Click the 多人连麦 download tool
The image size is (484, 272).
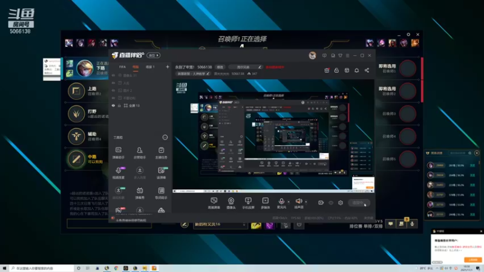pyautogui.click(x=140, y=173)
